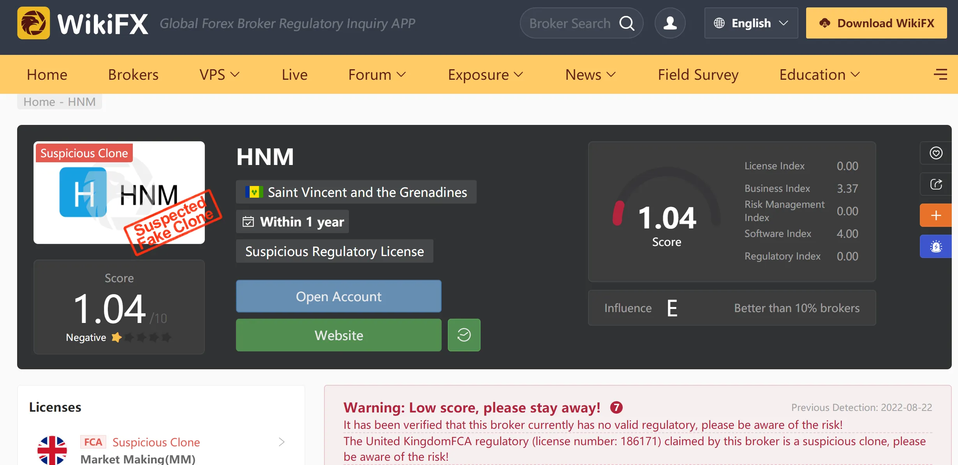Click the score gauge arc indicator

(667, 197)
